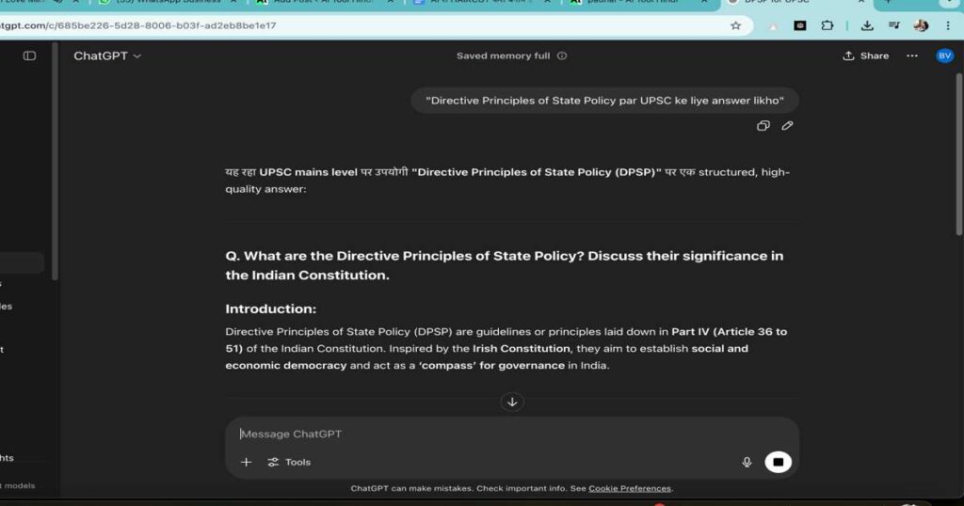Viewport: 964px width, 506px height.
Task: Toggle the ChatGPT sidebar panel icon
Action: pyautogui.click(x=29, y=55)
